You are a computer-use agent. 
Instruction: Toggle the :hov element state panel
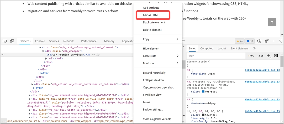[x=251, y=56]
